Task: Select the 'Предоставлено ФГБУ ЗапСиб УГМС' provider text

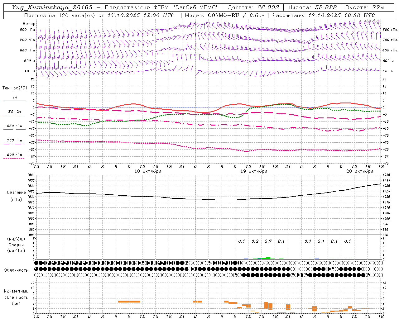Action: point(162,7)
